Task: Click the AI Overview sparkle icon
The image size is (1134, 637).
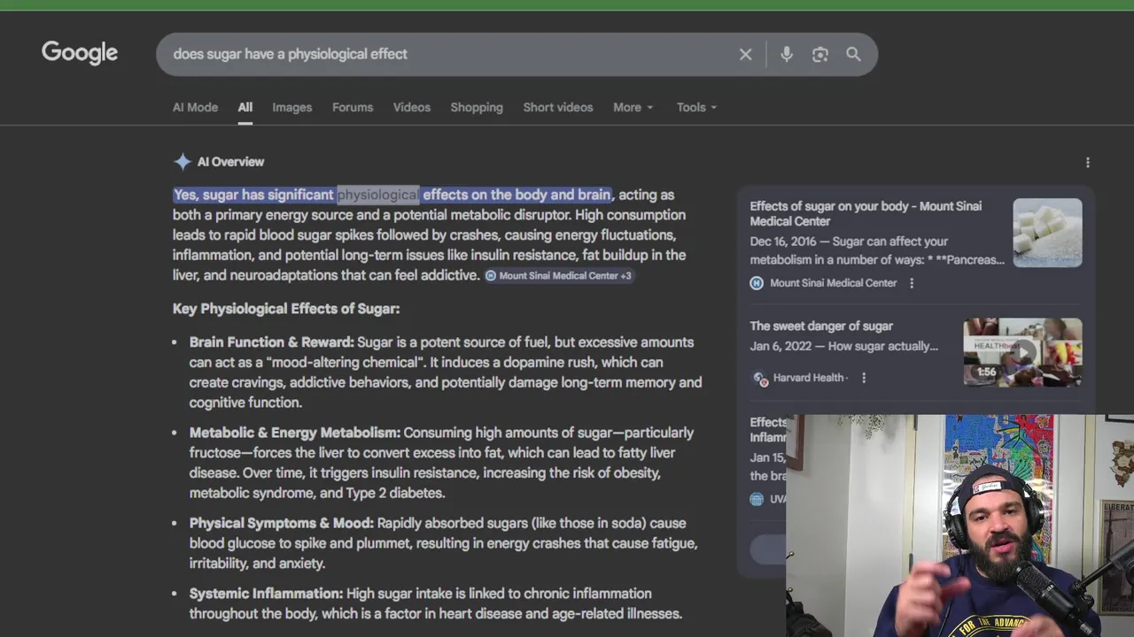Action: tap(182, 162)
